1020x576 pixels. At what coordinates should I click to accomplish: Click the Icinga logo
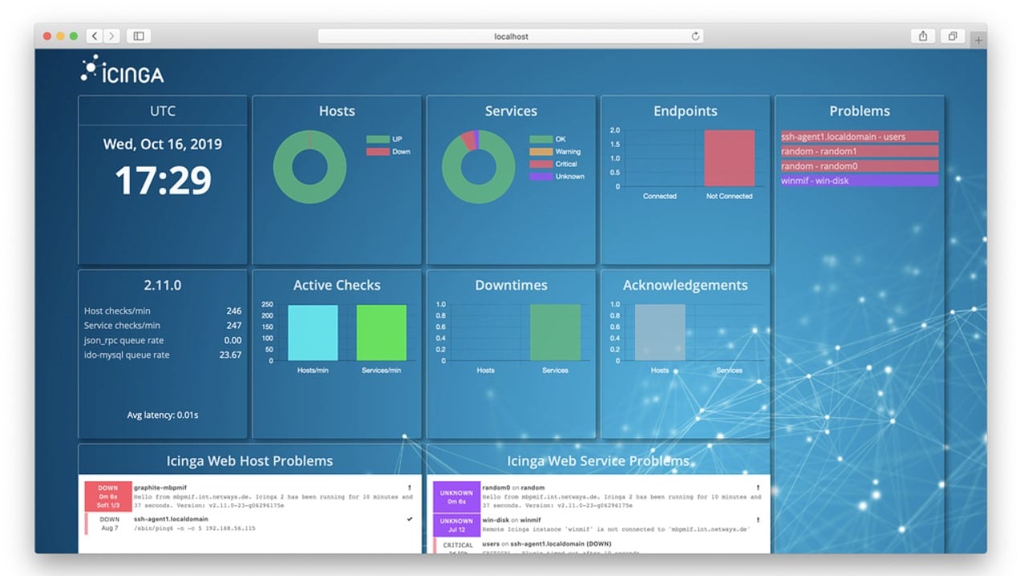coord(122,70)
